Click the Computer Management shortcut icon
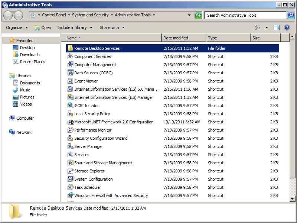Image resolution: width=297 pixels, height=223 pixels. pyautogui.click(x=70, y=64)
